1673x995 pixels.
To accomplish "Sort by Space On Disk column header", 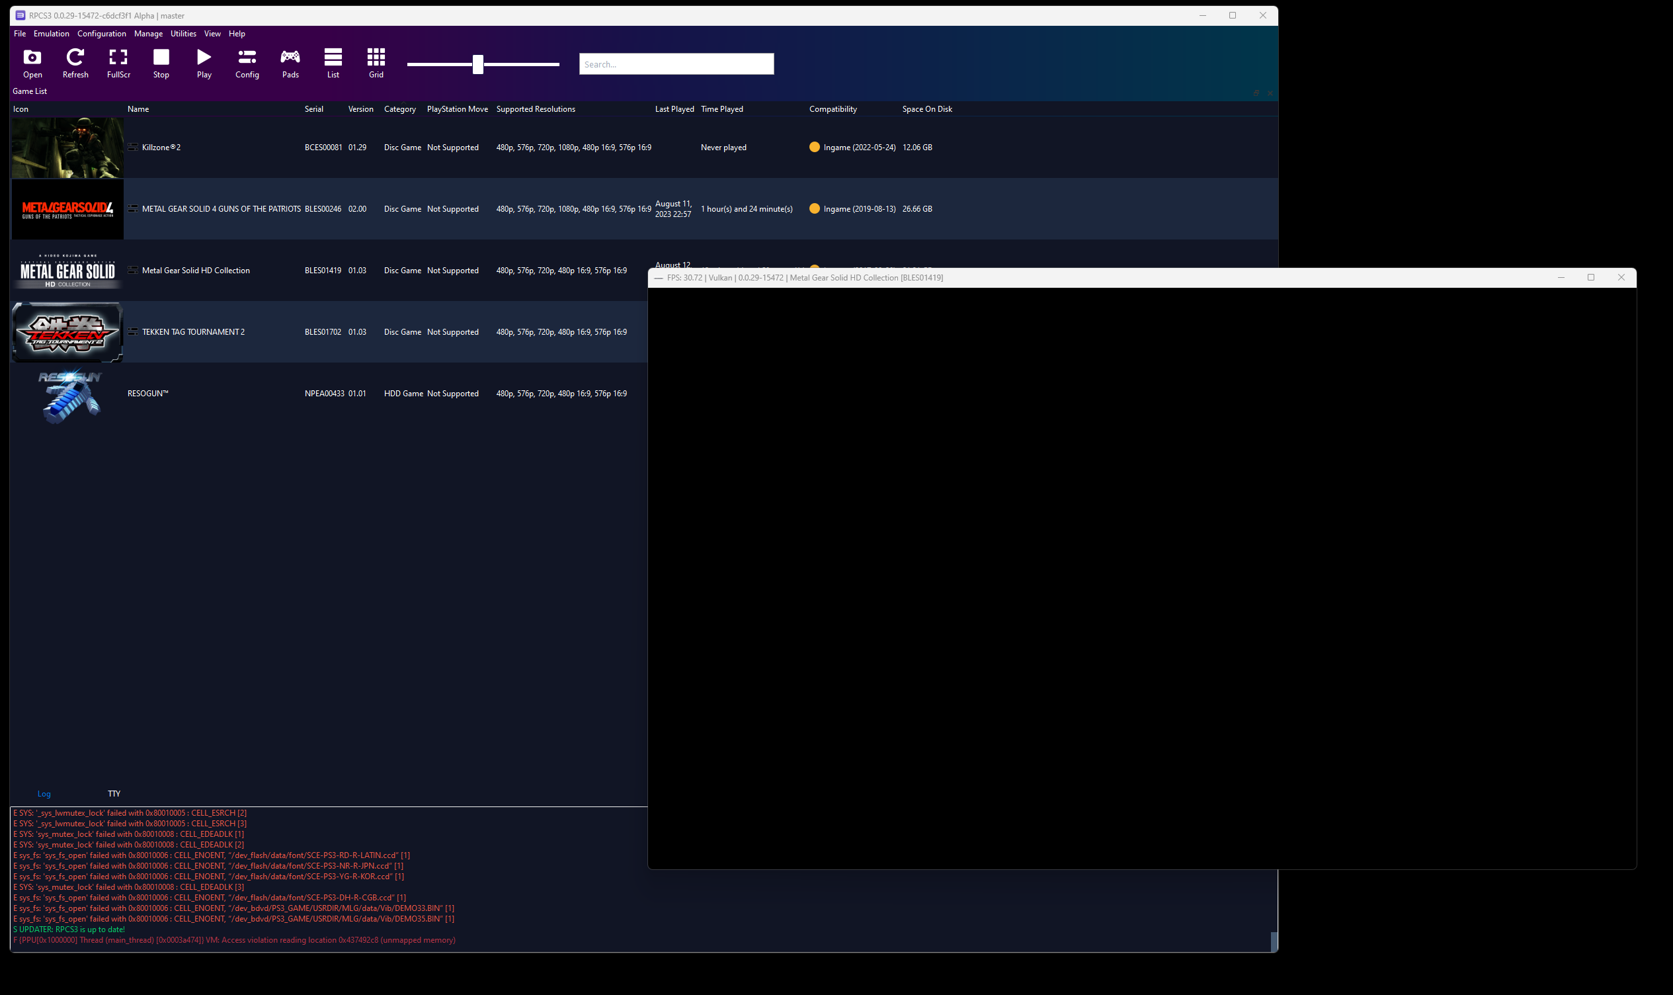I will (926, 109).
